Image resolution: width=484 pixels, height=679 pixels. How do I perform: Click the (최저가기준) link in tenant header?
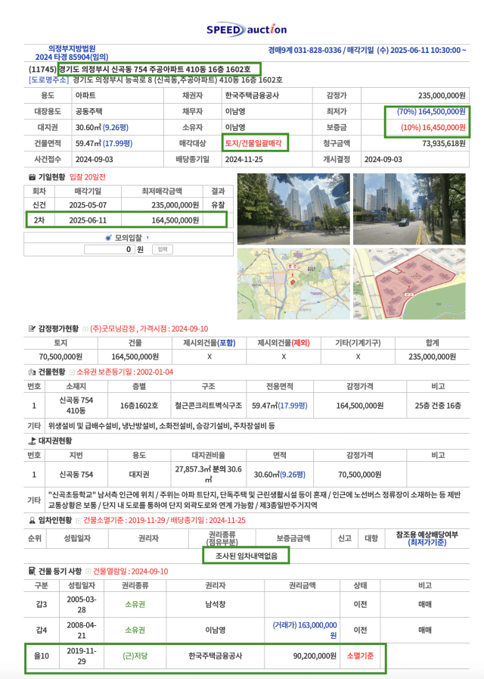[427, 542]
